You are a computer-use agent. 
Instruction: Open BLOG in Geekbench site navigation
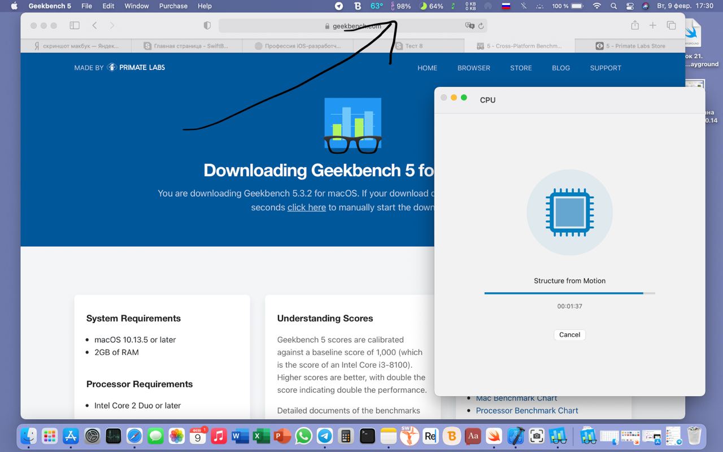tap(561, 68)
